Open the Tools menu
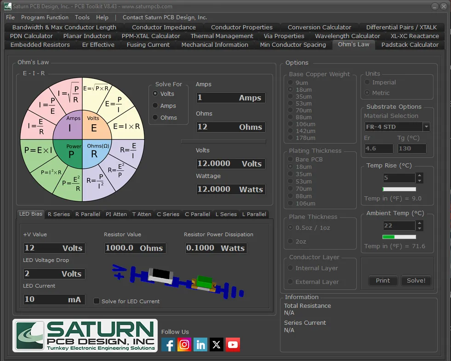 point(82,17)
